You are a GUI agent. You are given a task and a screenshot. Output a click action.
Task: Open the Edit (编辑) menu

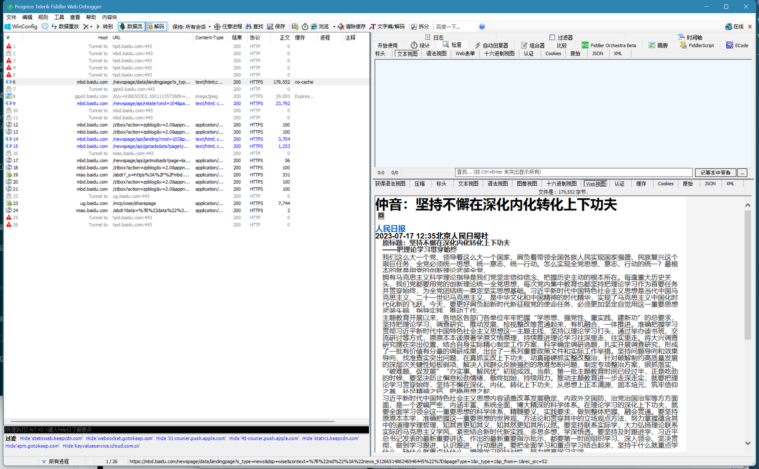tap(27, 17)
